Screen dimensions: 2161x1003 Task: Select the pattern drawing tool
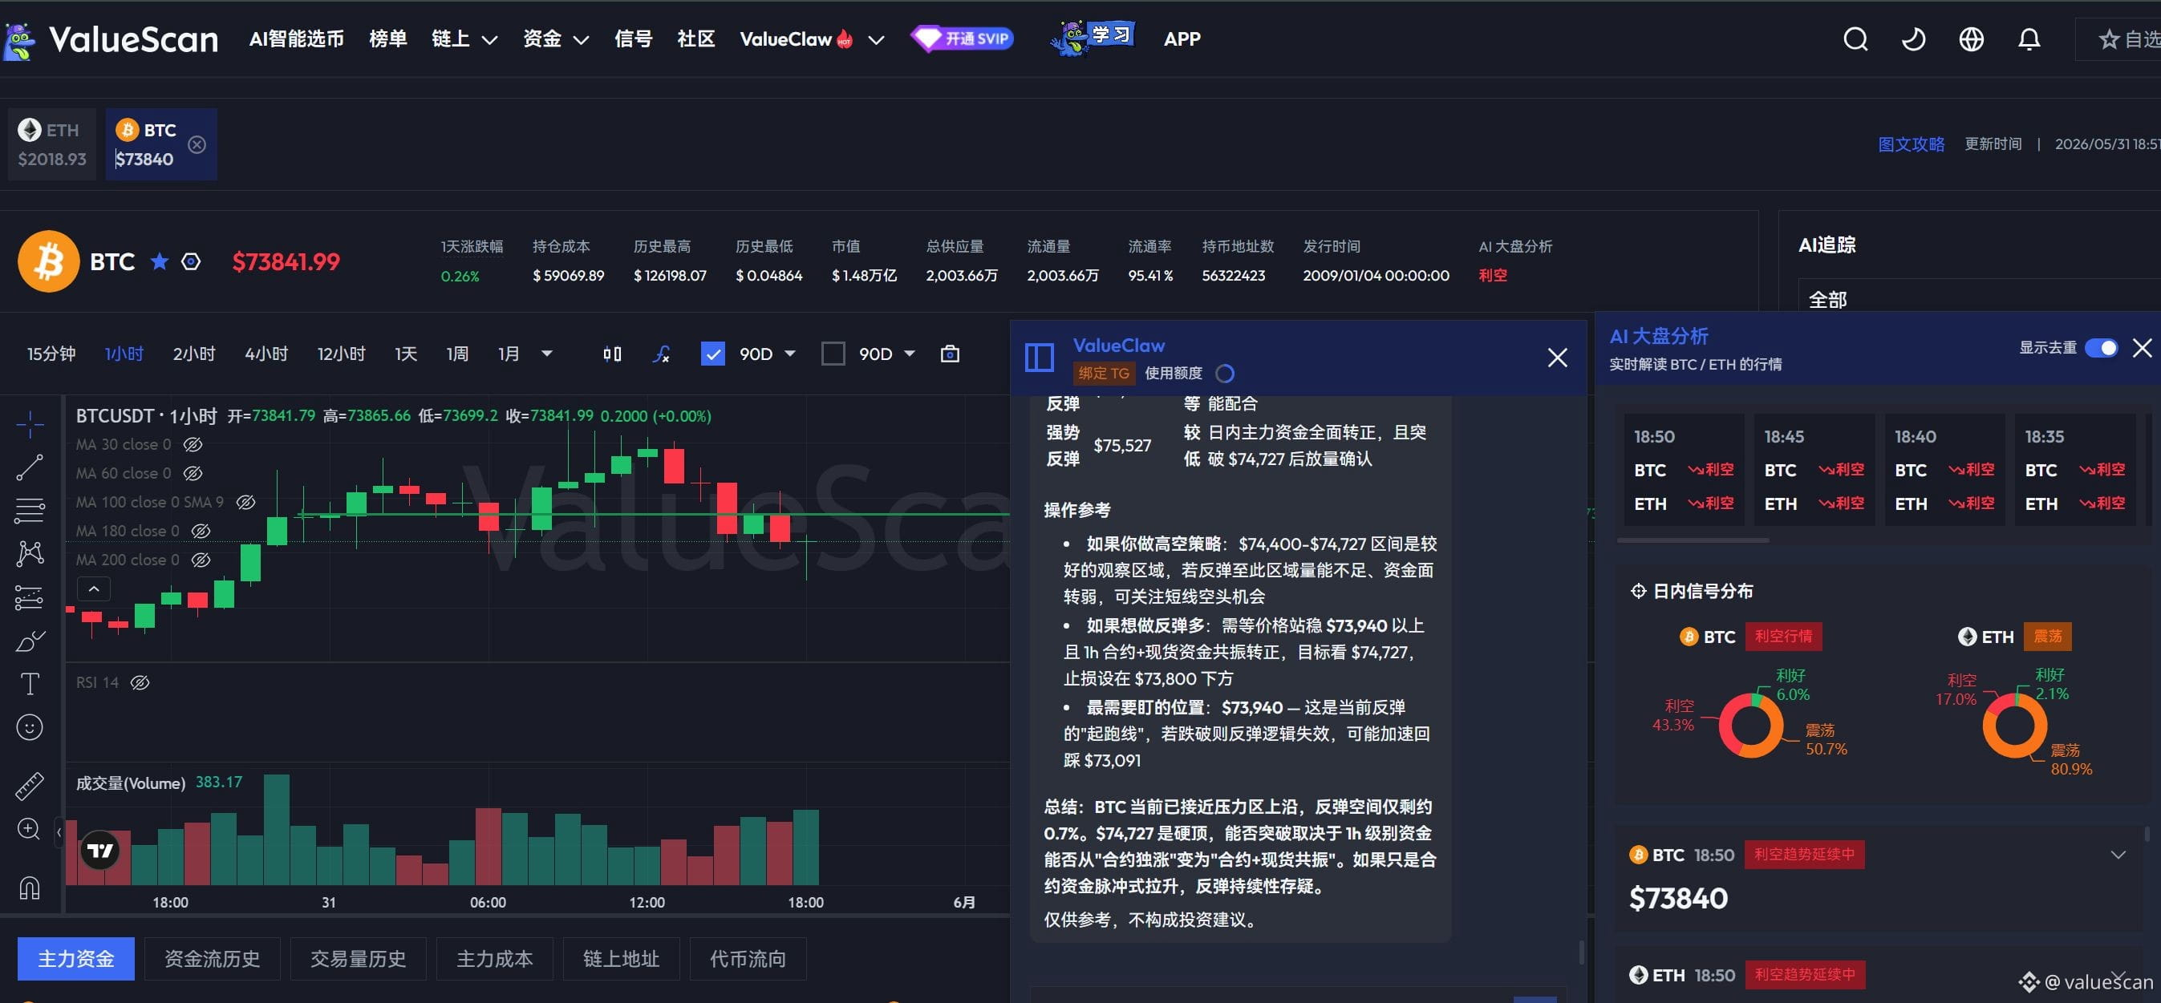click(x=30, y=553)
